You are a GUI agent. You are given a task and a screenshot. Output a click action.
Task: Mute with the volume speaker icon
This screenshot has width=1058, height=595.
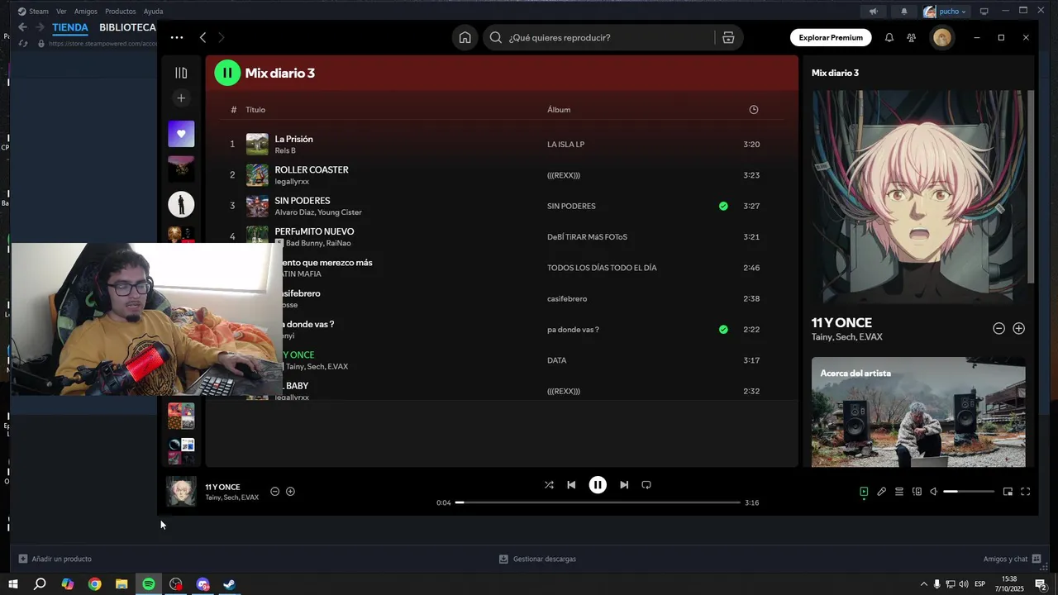[934, 492]
